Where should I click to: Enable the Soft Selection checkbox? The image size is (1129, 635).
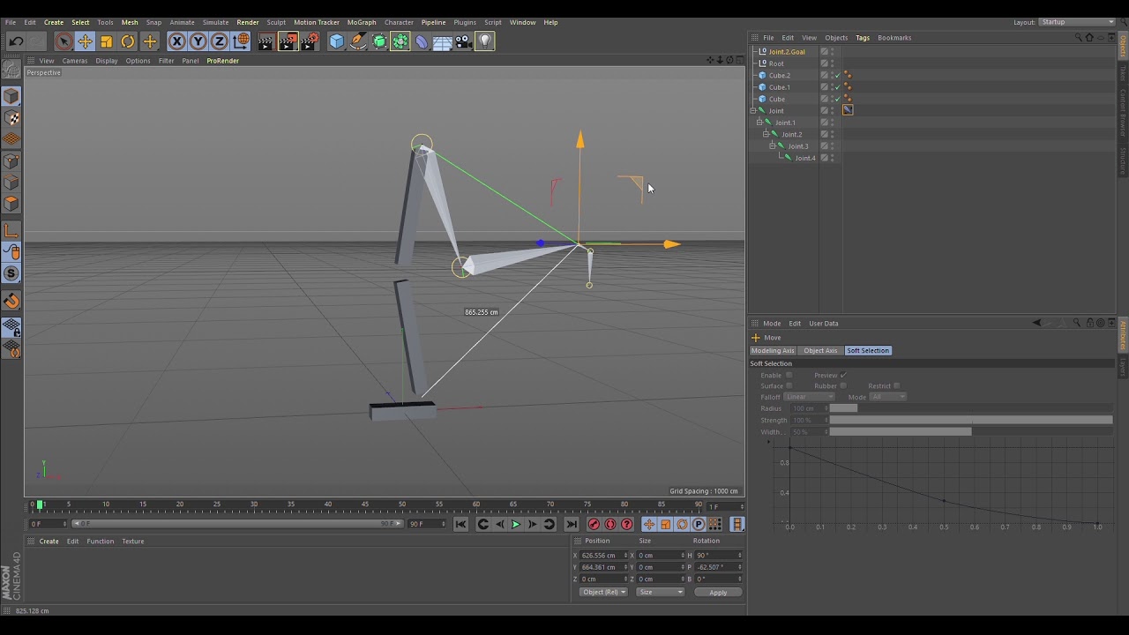click(789, 376)
